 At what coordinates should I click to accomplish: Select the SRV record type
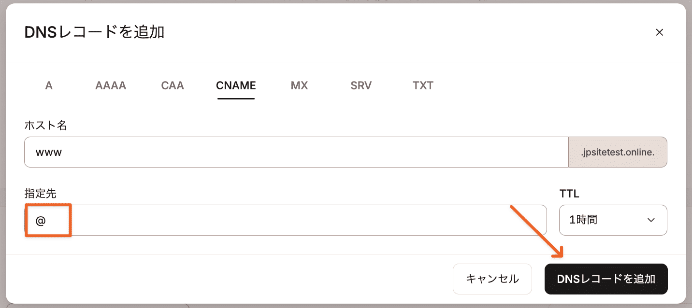pyautogui.click(x=360, y=85)
